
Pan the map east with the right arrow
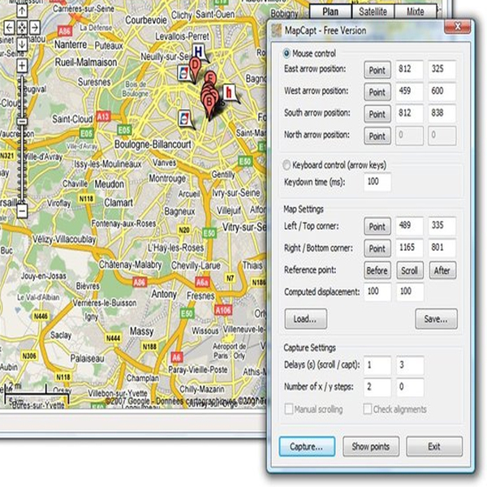point(35,28)
